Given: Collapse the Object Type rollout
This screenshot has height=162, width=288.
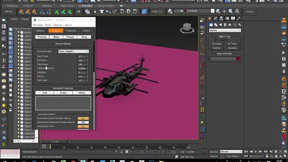Looking at the screenshot, I should [x=225, y=36].
